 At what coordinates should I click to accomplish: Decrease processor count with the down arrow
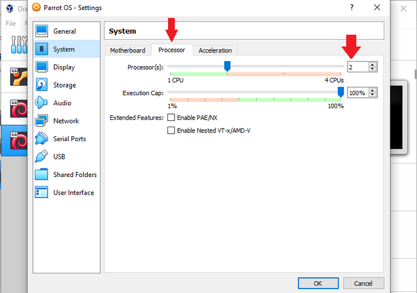pos(373,69)
